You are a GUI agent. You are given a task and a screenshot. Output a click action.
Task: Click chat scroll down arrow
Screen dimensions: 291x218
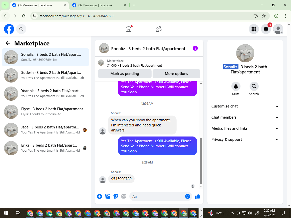(201, 186)
